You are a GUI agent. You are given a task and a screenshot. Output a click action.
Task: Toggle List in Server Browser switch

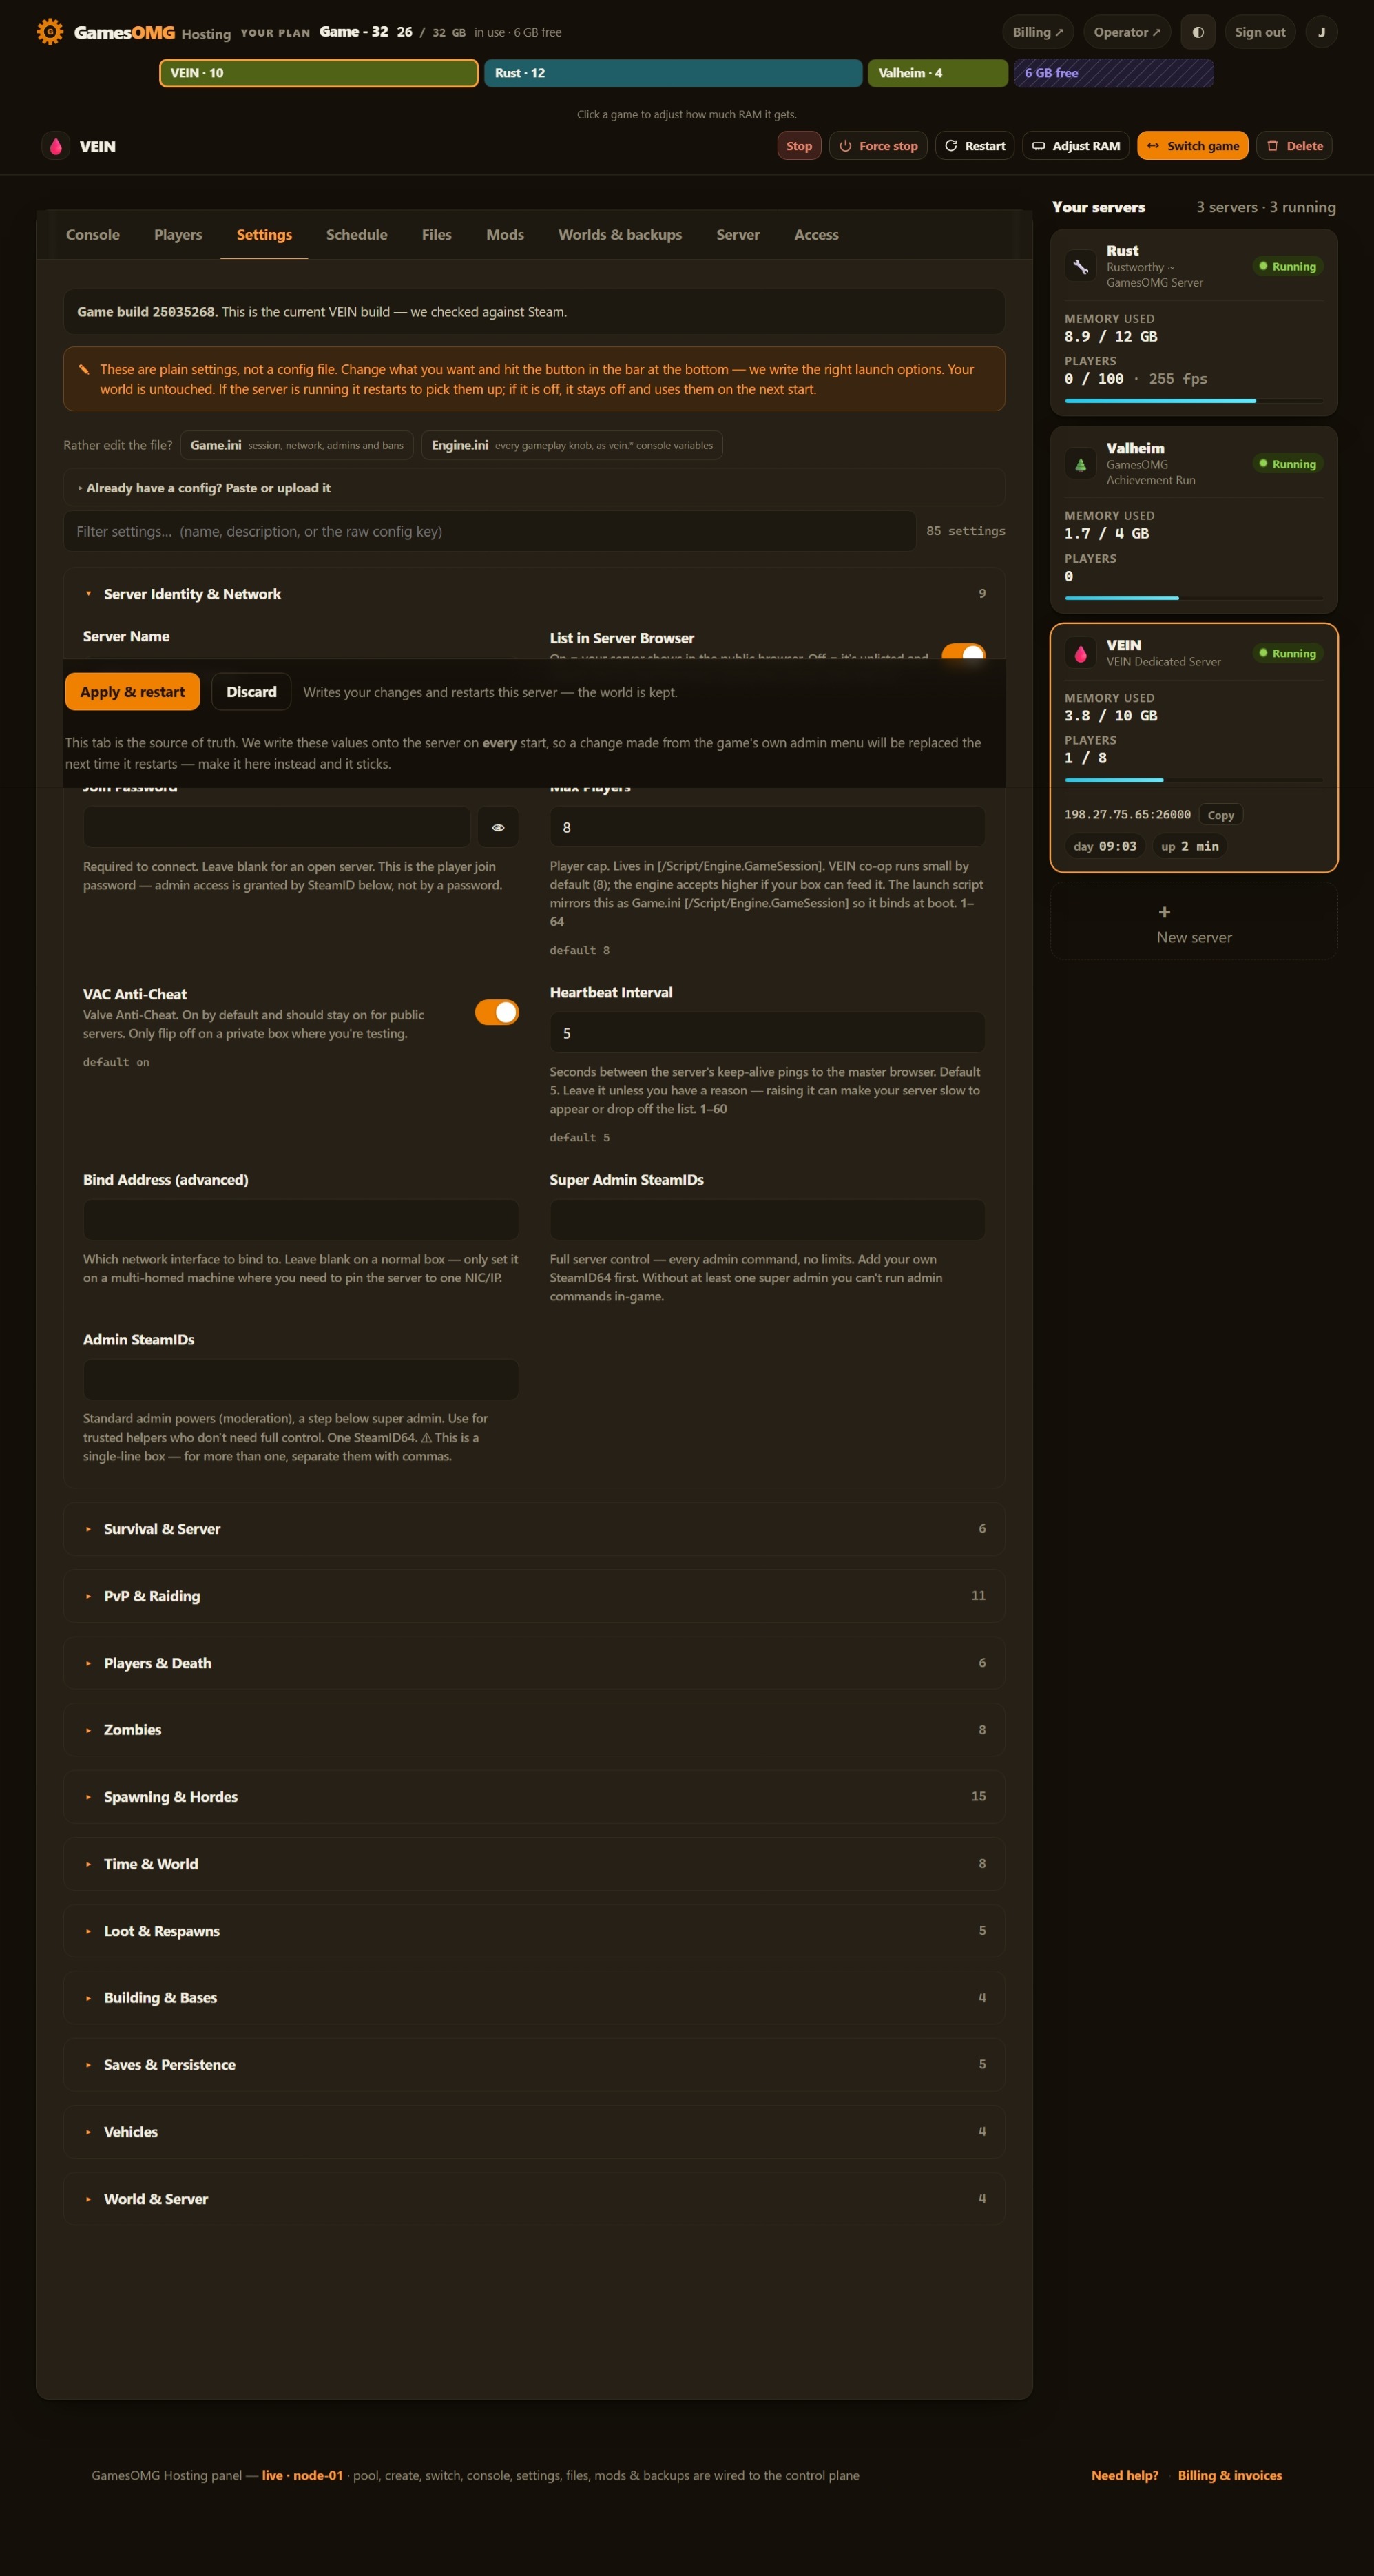(x=964, y=651)
